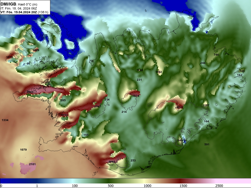Click the map value "185"
Viewport: 251px width, 188px height.
coord(86,135)
